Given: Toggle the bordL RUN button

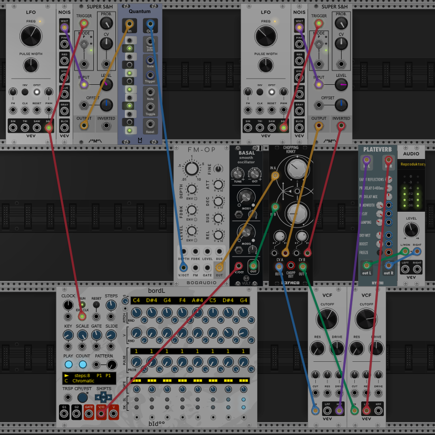Looking at the screenshot, I should [x=82, y=304].
